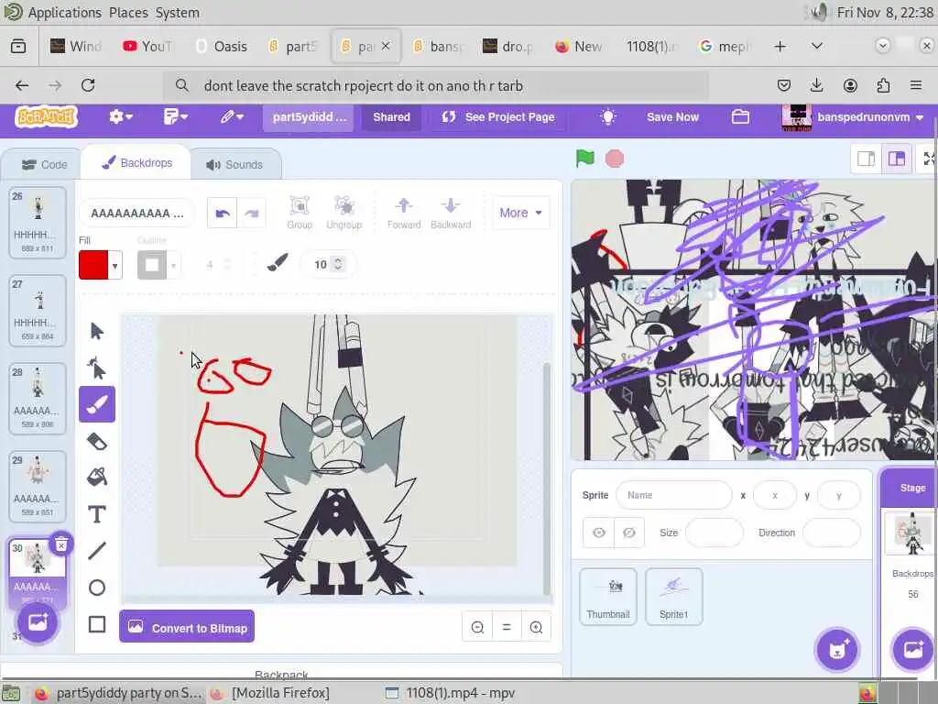Click the Shared button
The width and height of the screenshot is (938, 704).
tap(391, 116)
